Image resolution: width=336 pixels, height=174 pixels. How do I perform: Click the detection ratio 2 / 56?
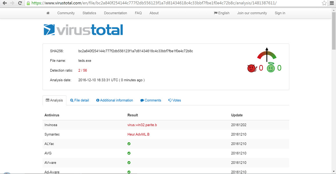[x=83, y=70]
